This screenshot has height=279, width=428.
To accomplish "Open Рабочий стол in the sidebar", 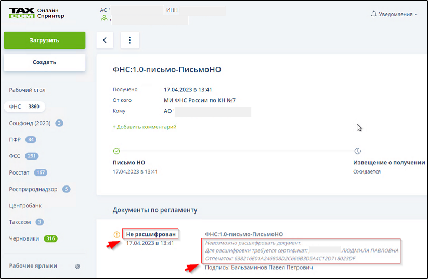I will tap(27, 90).
